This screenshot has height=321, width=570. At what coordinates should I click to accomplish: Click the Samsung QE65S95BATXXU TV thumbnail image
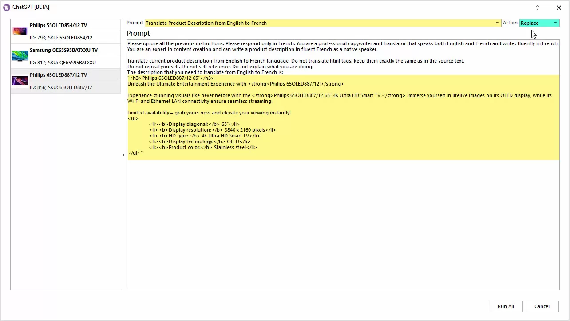point(20,56)
